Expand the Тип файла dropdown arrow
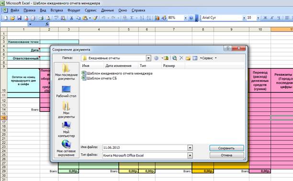 pos(190,156)
